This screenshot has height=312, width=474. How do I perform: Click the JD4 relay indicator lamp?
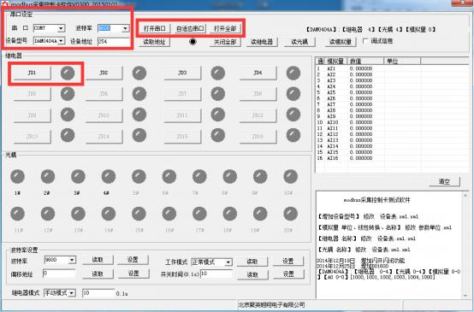293,74
